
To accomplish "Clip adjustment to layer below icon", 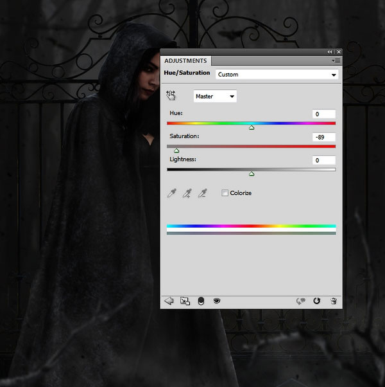I will tap(201, 301).
